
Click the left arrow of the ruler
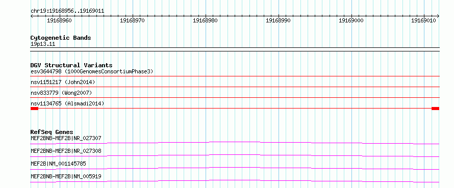coord(32,16)
